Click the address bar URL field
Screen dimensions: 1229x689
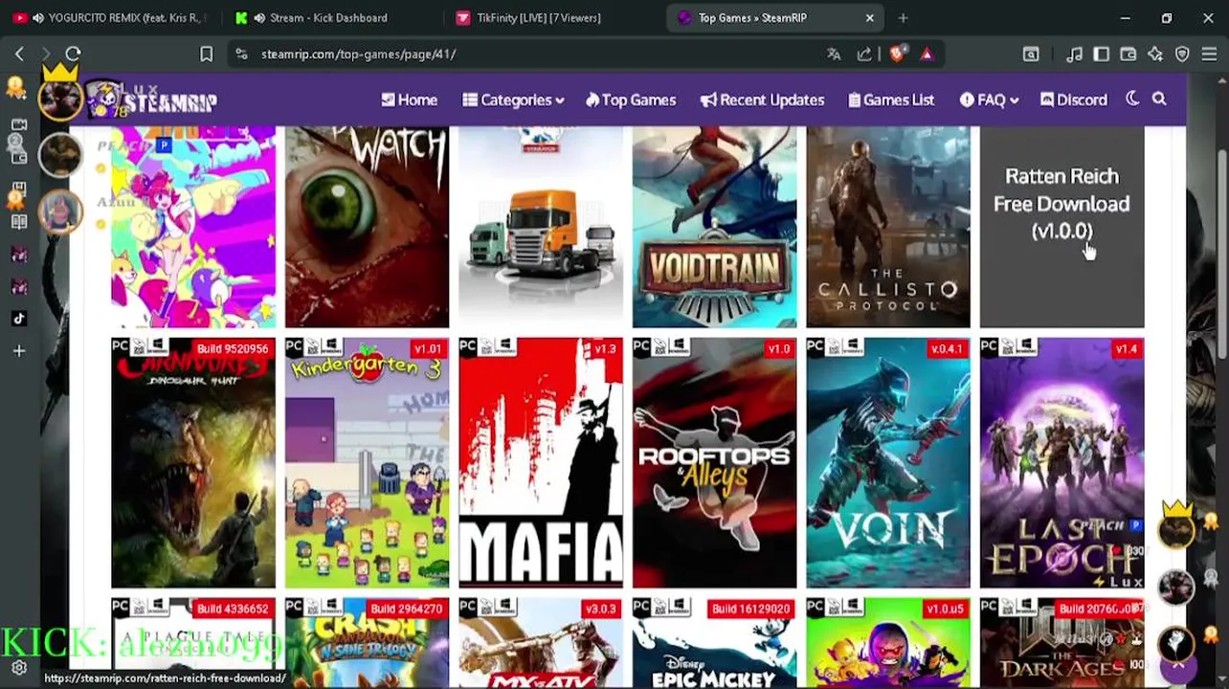point(526,55)
